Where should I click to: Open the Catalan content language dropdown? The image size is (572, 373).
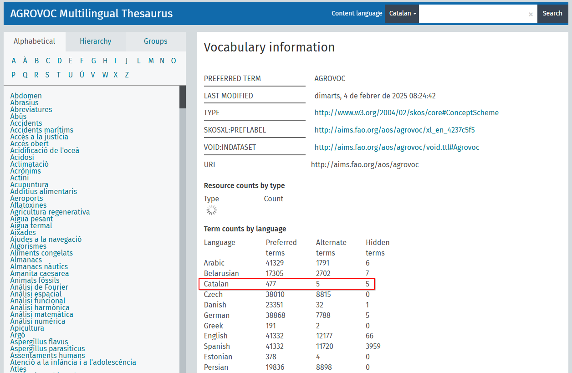tap(403, 14)
